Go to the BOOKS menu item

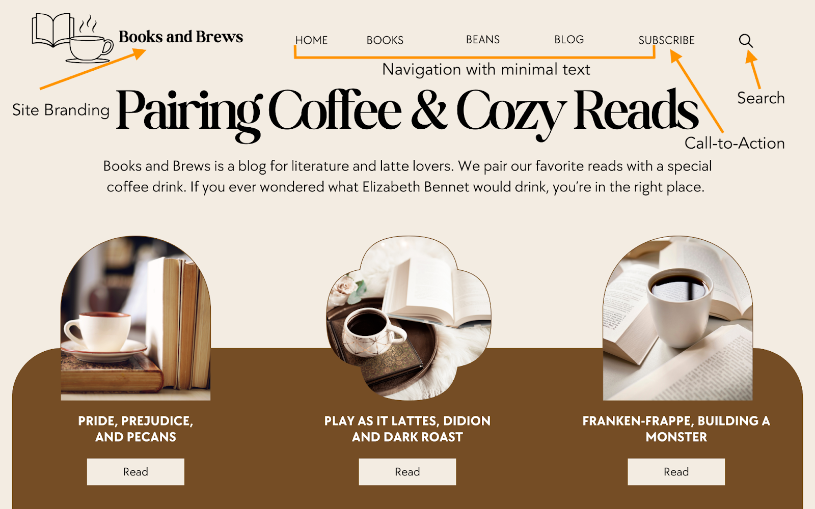(x=385, y=40)
